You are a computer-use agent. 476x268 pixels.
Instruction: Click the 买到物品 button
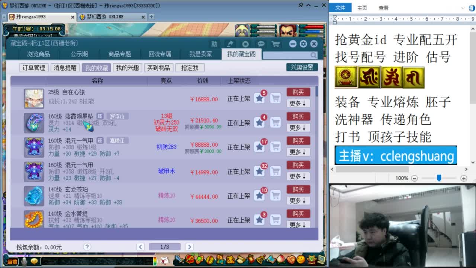(158, 68)
